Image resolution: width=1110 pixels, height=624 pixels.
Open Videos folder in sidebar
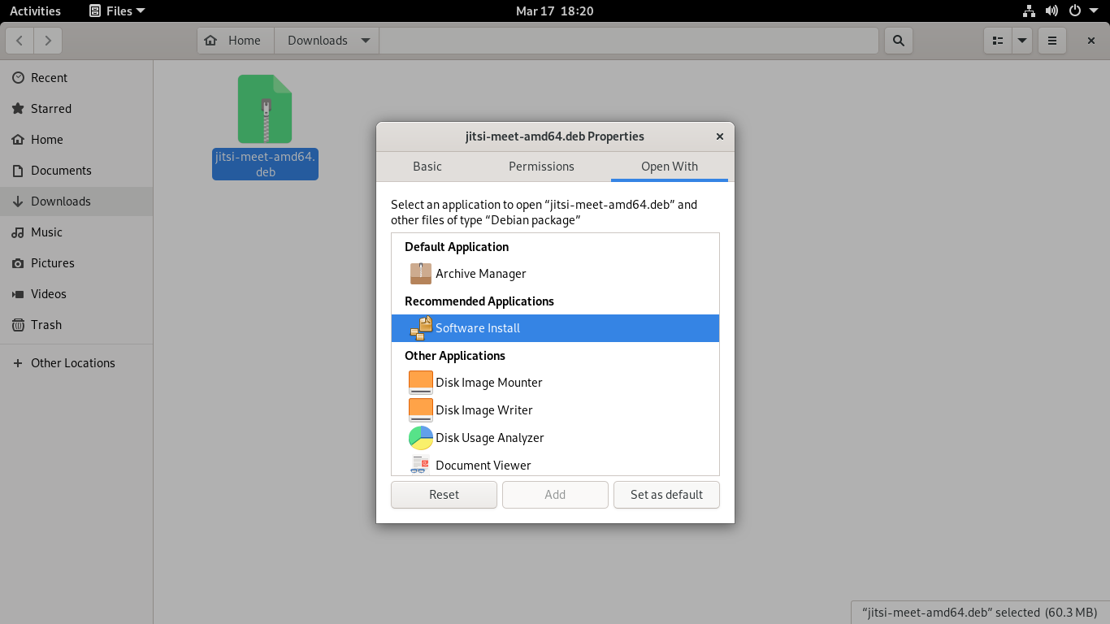point(76,294)
